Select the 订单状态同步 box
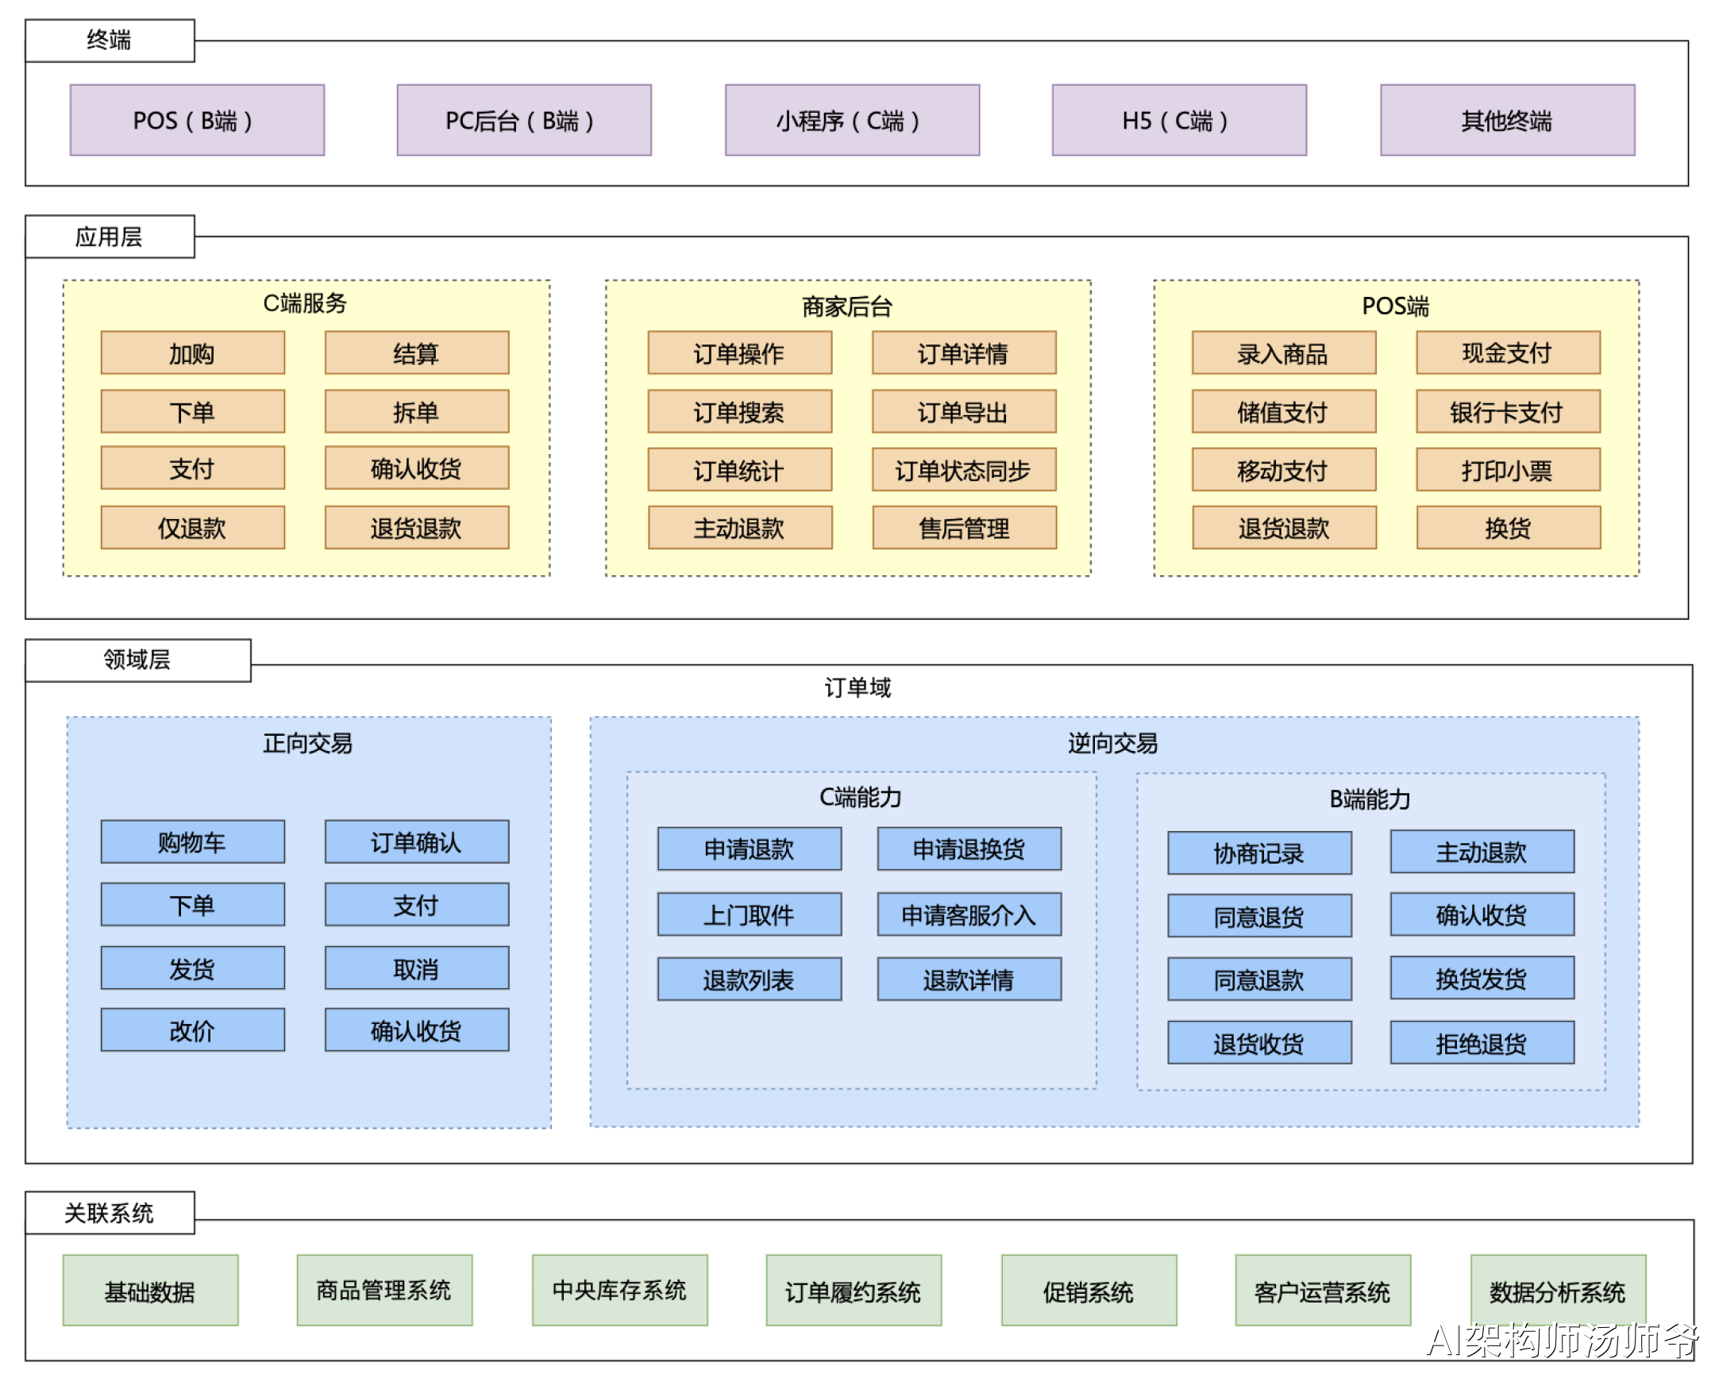The width and height of the screenshot is (1715, 1374). click(964, 470)
